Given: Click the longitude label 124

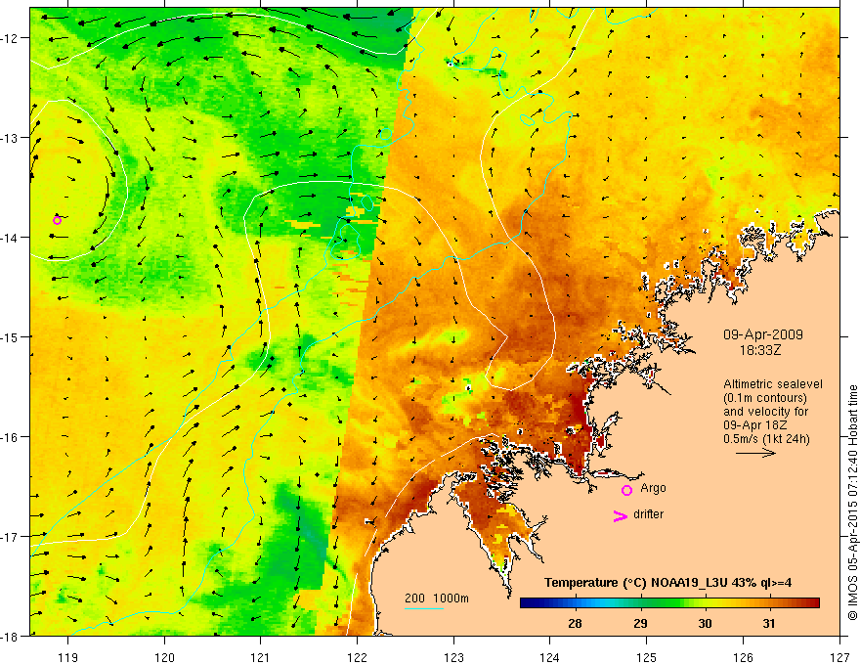Looking at the screenshot, I should pyautogui.click(x=550, y=657).
